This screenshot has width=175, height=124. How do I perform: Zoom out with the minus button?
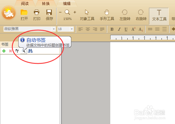point(60,12)
